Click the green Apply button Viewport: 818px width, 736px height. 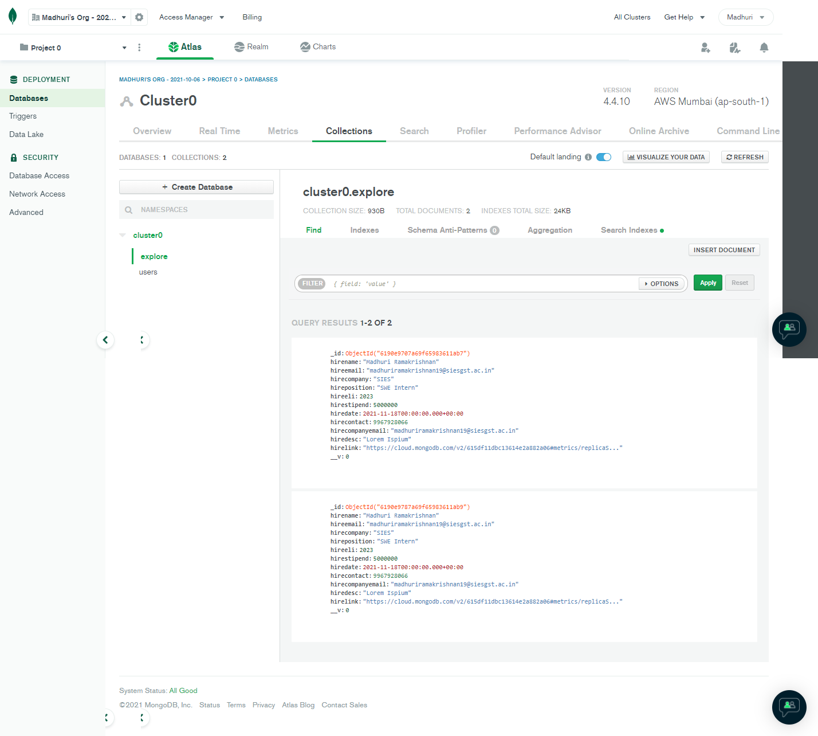708,283
